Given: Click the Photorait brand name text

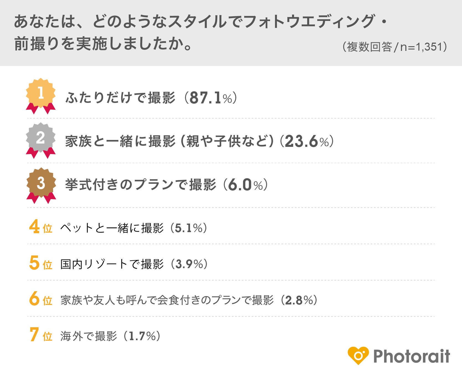Looking at the screenshot, I should coord(412,356).
